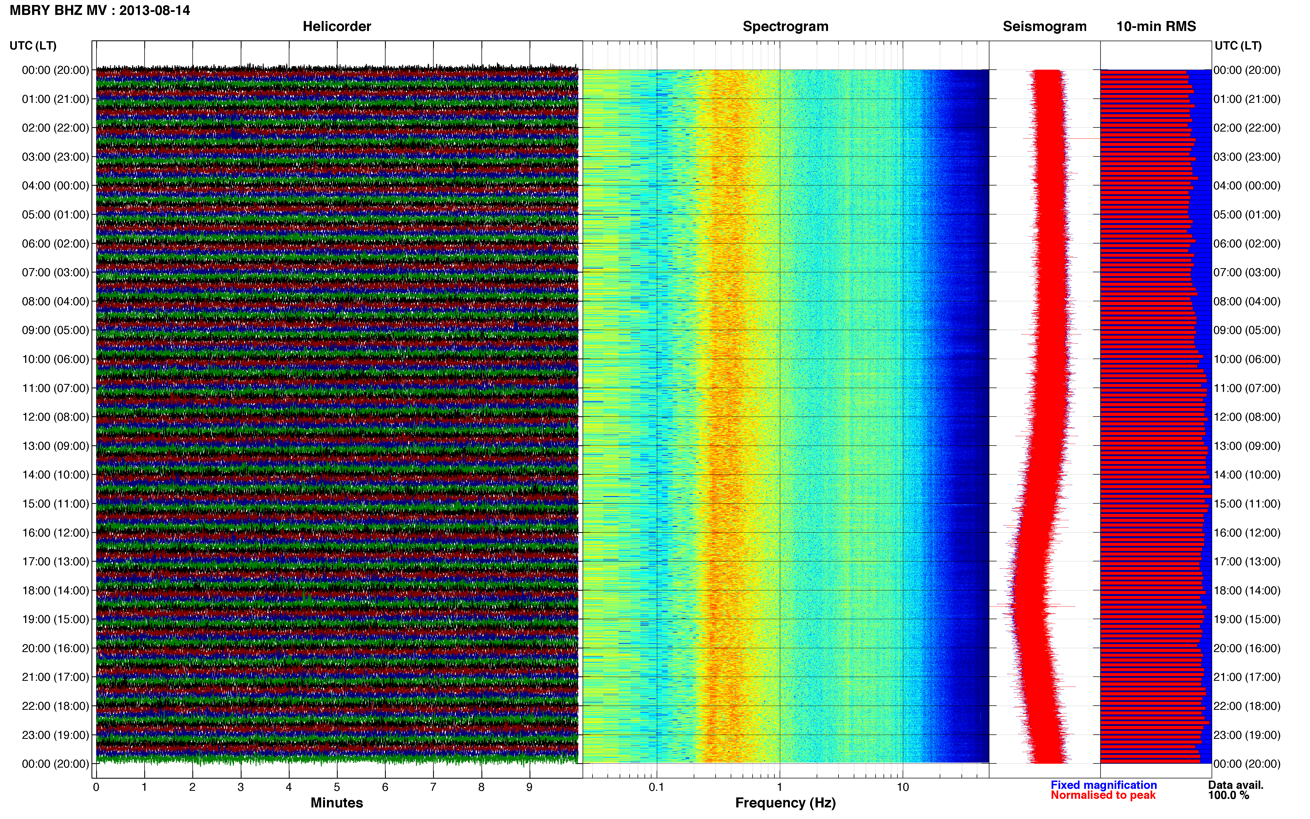Click the 'Normalised to peak' legend text
This screenshot has height=819, width=1310.
click(x=1103, y=795)
